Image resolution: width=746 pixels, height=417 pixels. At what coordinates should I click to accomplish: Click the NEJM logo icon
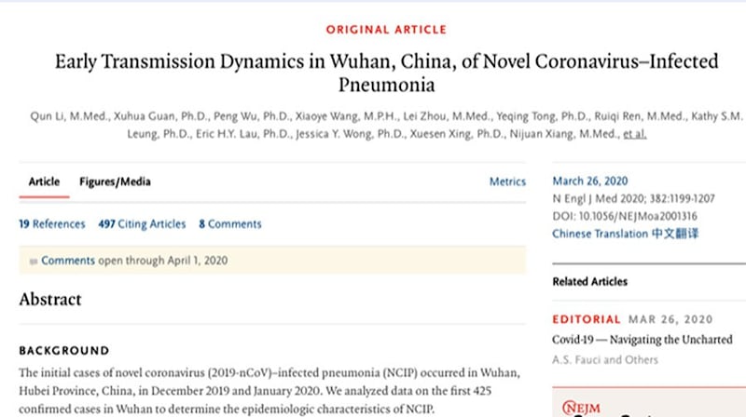pyautogui.click(x=581, y=408)
